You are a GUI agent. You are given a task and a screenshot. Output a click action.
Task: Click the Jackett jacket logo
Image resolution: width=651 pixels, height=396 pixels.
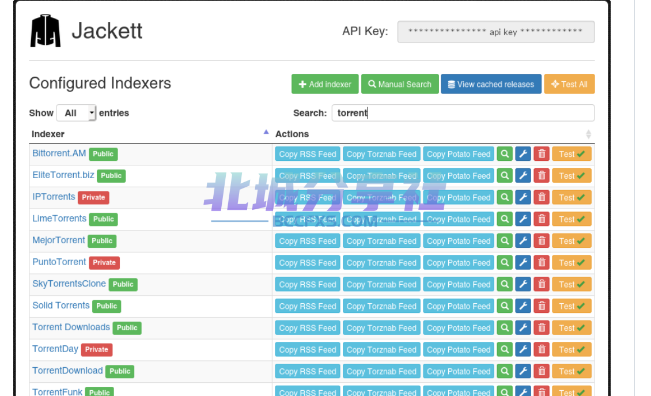click(46, 31)
